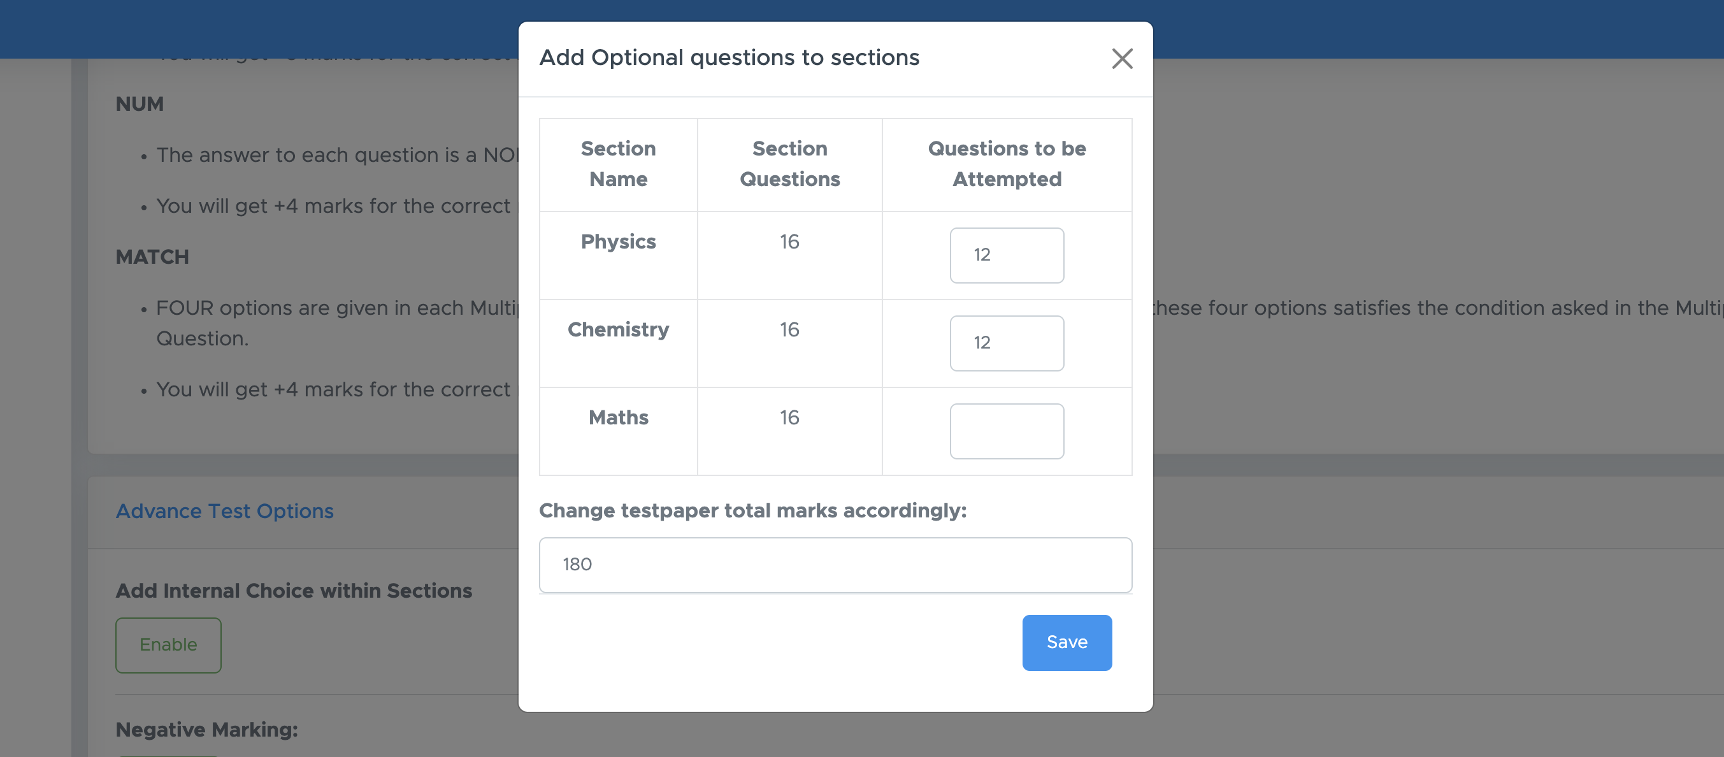The height and width of the screenshot is (757, 1724).
Task: Click the Section Questions column header
Action: [x=789, y=164]
